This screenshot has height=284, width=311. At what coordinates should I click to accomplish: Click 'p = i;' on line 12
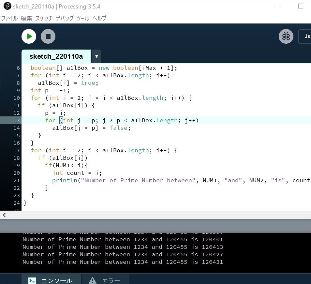[x=55, y=113]
